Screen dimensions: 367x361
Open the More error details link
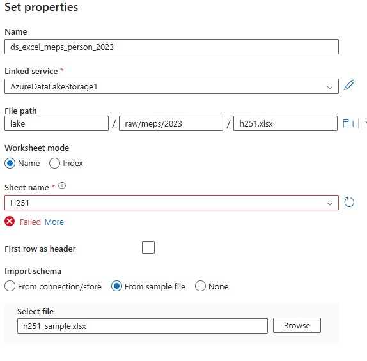pos(54,222)
